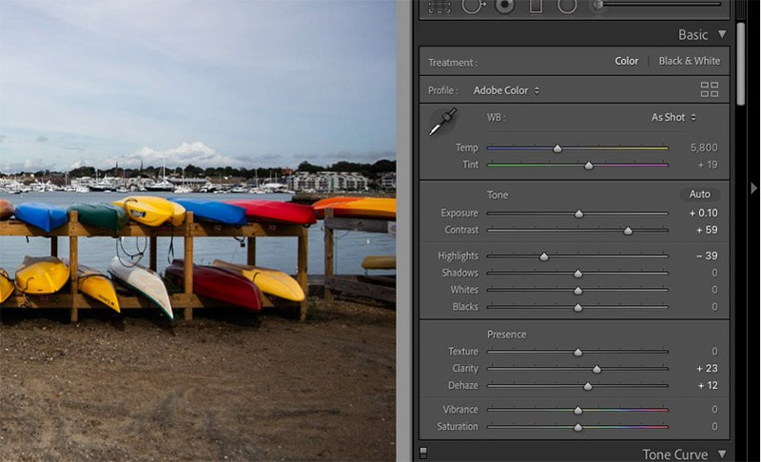761x462 pixels.
Task: Click the Saturation slider handle
Action: pyautogui.click(x=578, y=428)
